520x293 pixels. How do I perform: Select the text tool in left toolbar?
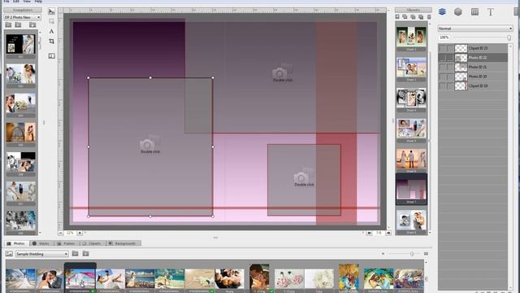pos(51,31)
